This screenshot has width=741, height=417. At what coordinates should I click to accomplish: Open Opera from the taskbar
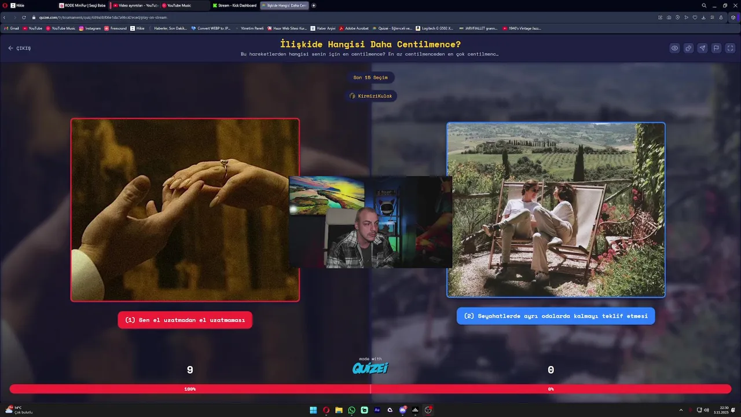(x=326, y=410)
